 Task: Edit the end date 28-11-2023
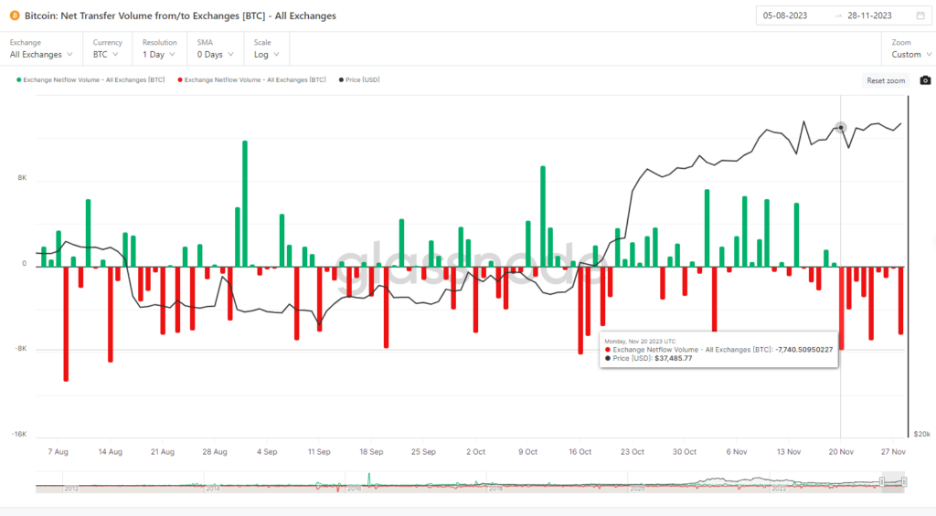[x=870, y=16]
